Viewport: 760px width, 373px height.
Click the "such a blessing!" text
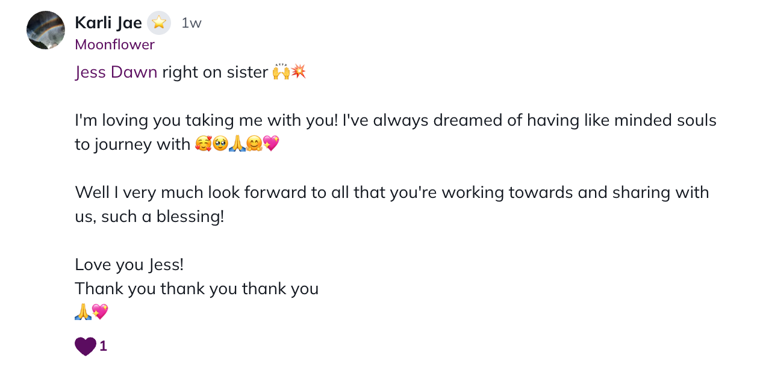[x=163, y=217]
